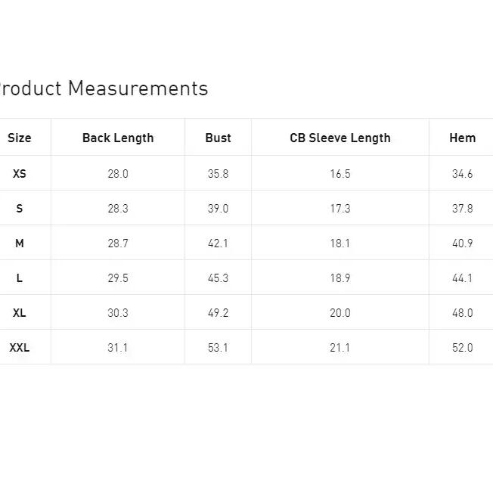
Task: Click the XS size row label
Action: 20,174
